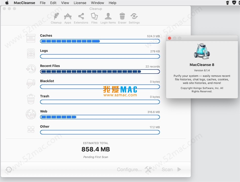Click the Koingo Software copyright text

(202, 90)
